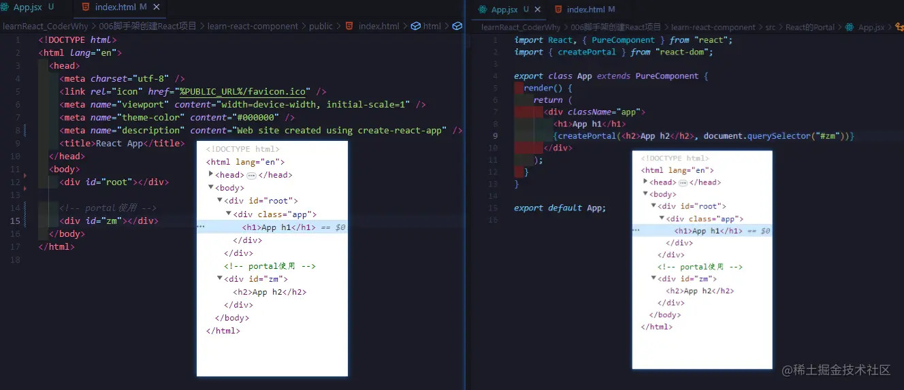904x390 pixels.
Task: Select h2 App h2 row in left DOM tree
Action: (270, 292)
